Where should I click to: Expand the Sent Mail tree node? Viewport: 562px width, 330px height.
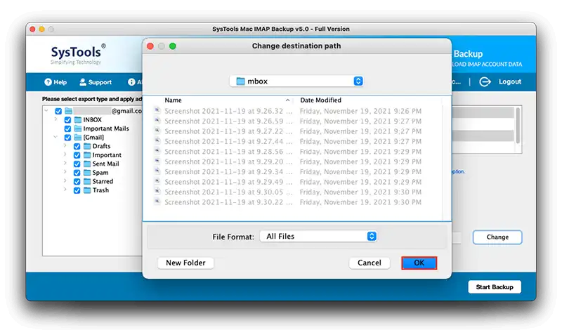pyautogui.click(x=65, y=164)
